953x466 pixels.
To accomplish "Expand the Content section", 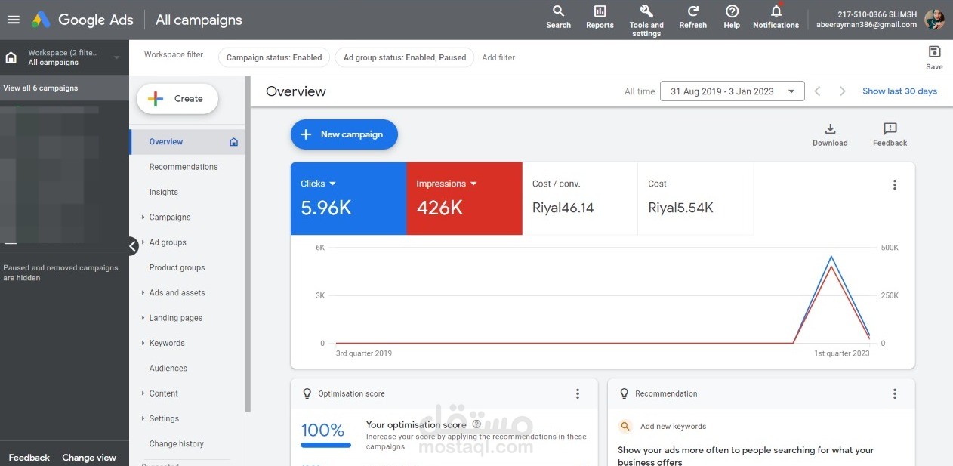I will 143,393.
